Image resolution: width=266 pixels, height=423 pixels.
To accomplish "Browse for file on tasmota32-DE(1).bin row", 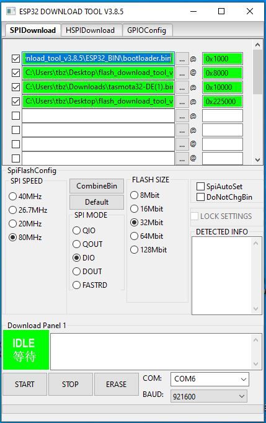I will [182, 87].
